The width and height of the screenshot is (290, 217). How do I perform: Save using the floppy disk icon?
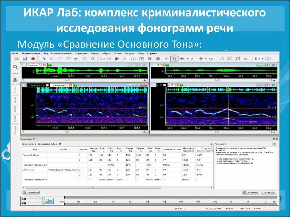(25, 59)
